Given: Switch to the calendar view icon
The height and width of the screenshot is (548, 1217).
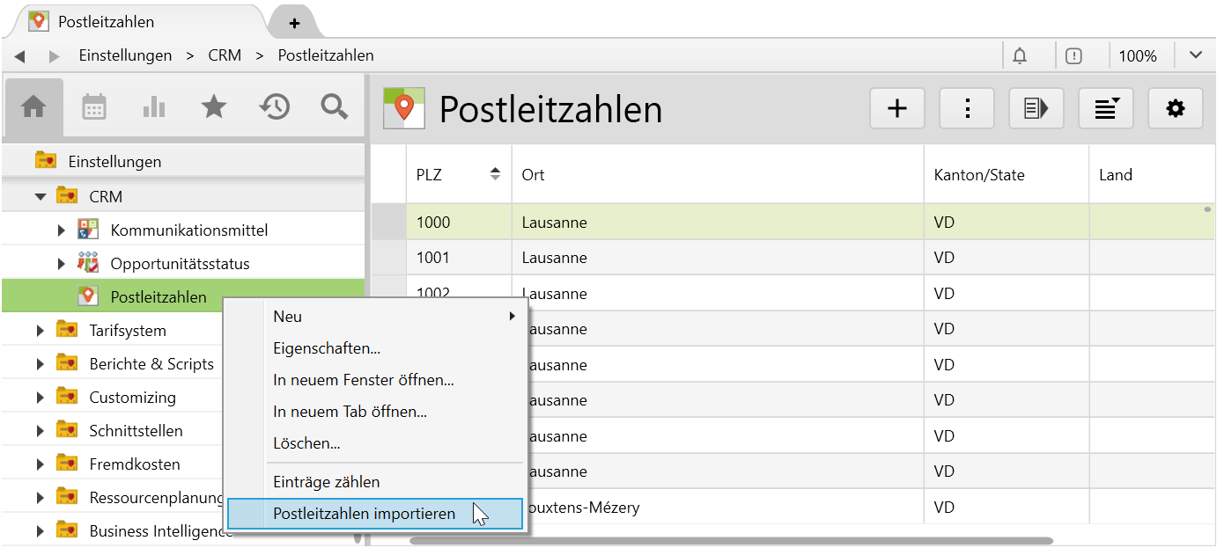Looking at the screenshot, I should (x=94, y=107).
